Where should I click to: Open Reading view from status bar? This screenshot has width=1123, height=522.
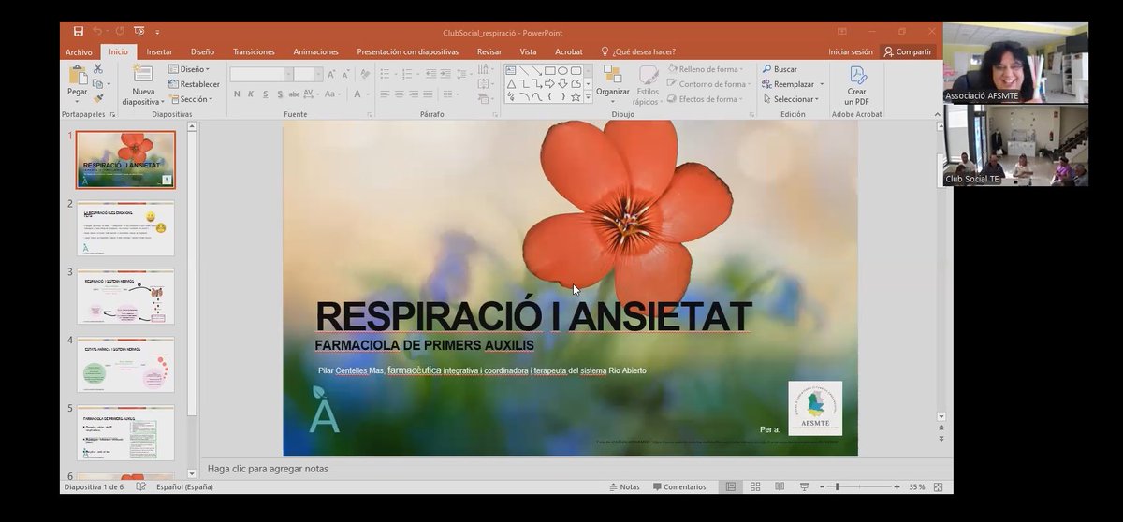pos(779,486)
